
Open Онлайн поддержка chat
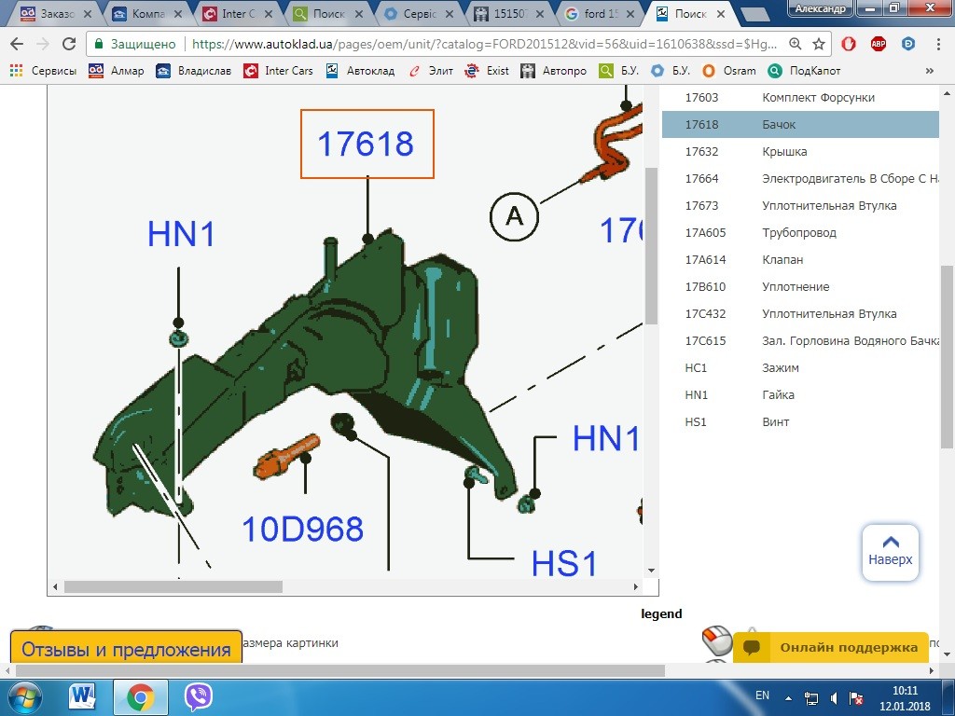click(831, 647)
